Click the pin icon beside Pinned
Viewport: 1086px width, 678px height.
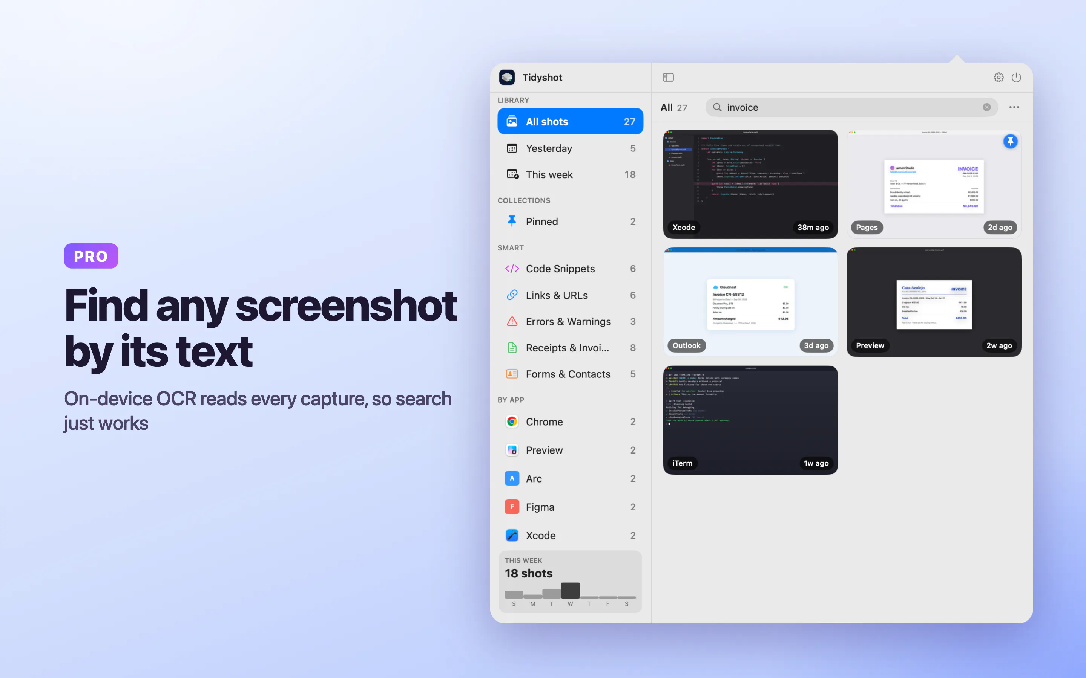(x=512, y=221)
